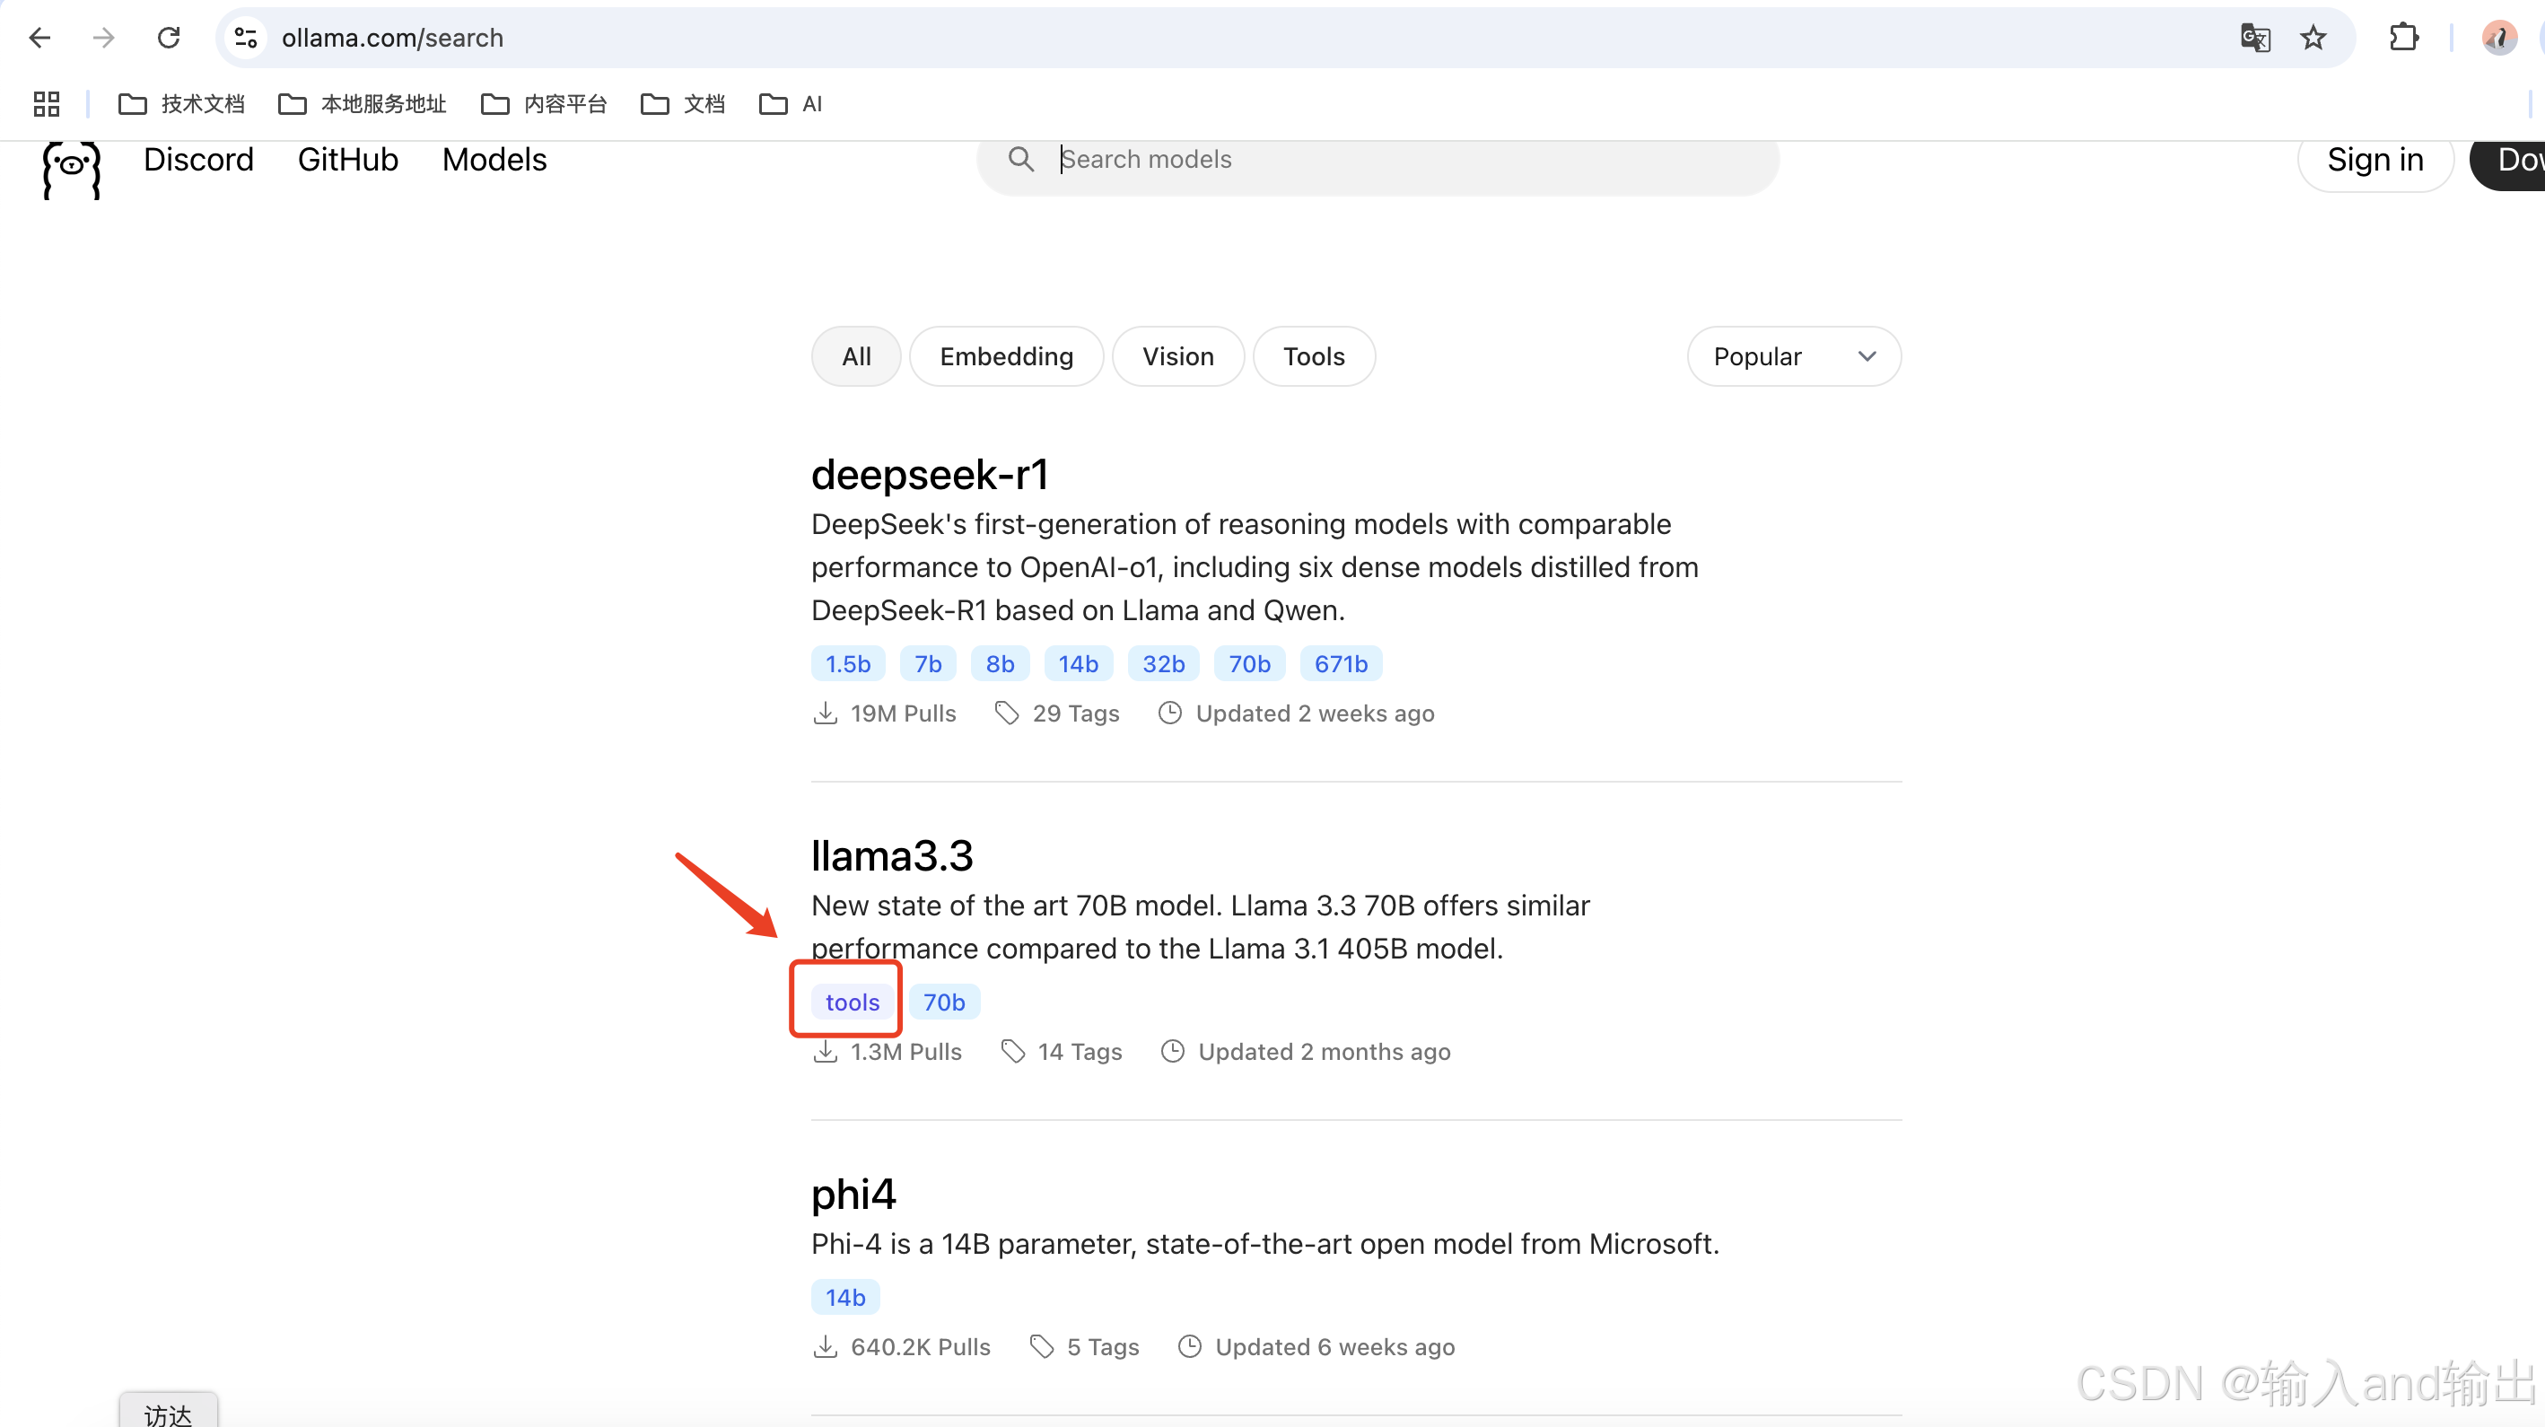Viewport: 2545px width, 1427px height.
Task: Click the browser back arrow
Action: pyautogui.click(x=39, y=38)
